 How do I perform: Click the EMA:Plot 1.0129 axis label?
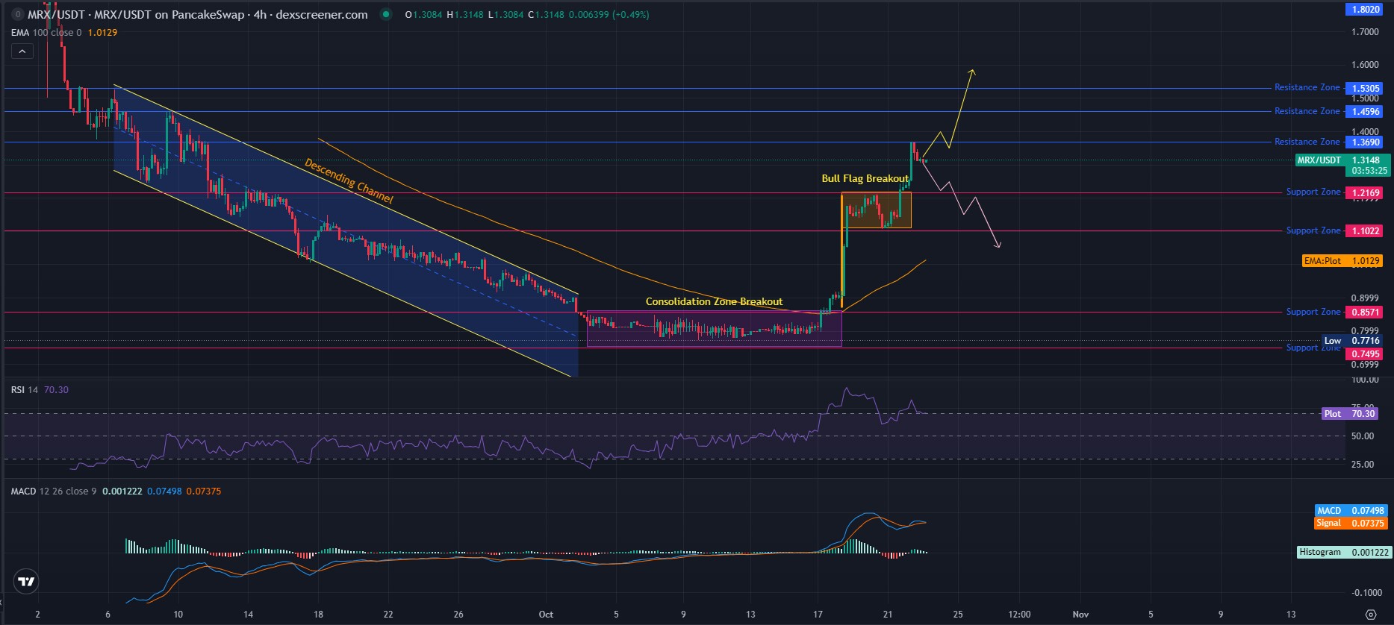pyautogui.click(x=1342, y=261)
